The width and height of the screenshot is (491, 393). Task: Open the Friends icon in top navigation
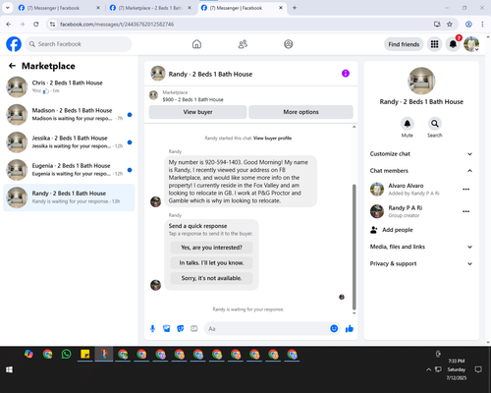(x=243, y=44)
